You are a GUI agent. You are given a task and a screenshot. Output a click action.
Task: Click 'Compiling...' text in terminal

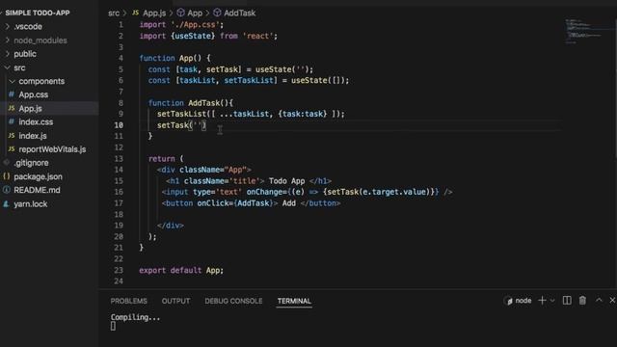point(135,317)
